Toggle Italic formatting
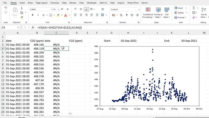 [38, 15]
